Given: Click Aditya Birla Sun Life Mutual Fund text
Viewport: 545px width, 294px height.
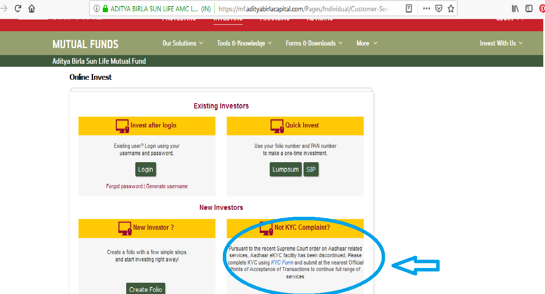Looking at the screenshot, I should (99, 61).
